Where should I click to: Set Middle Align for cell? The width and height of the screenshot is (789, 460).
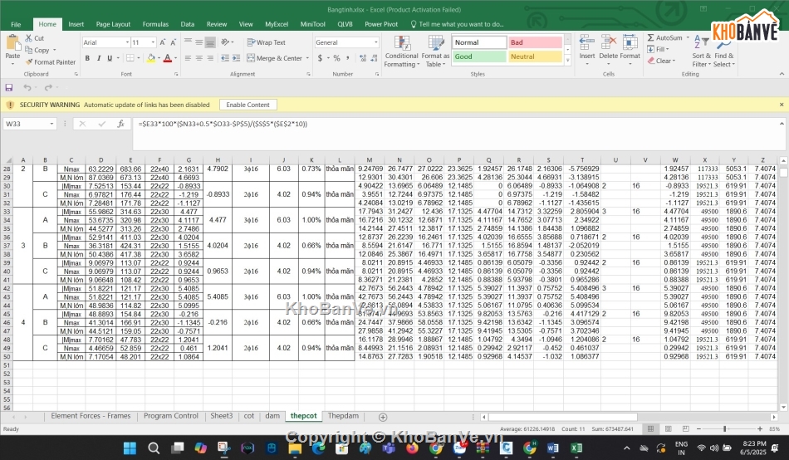[198, 42]
